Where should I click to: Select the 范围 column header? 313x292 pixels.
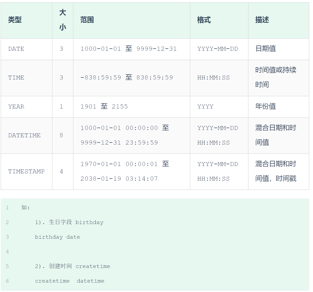click(87, 20)
